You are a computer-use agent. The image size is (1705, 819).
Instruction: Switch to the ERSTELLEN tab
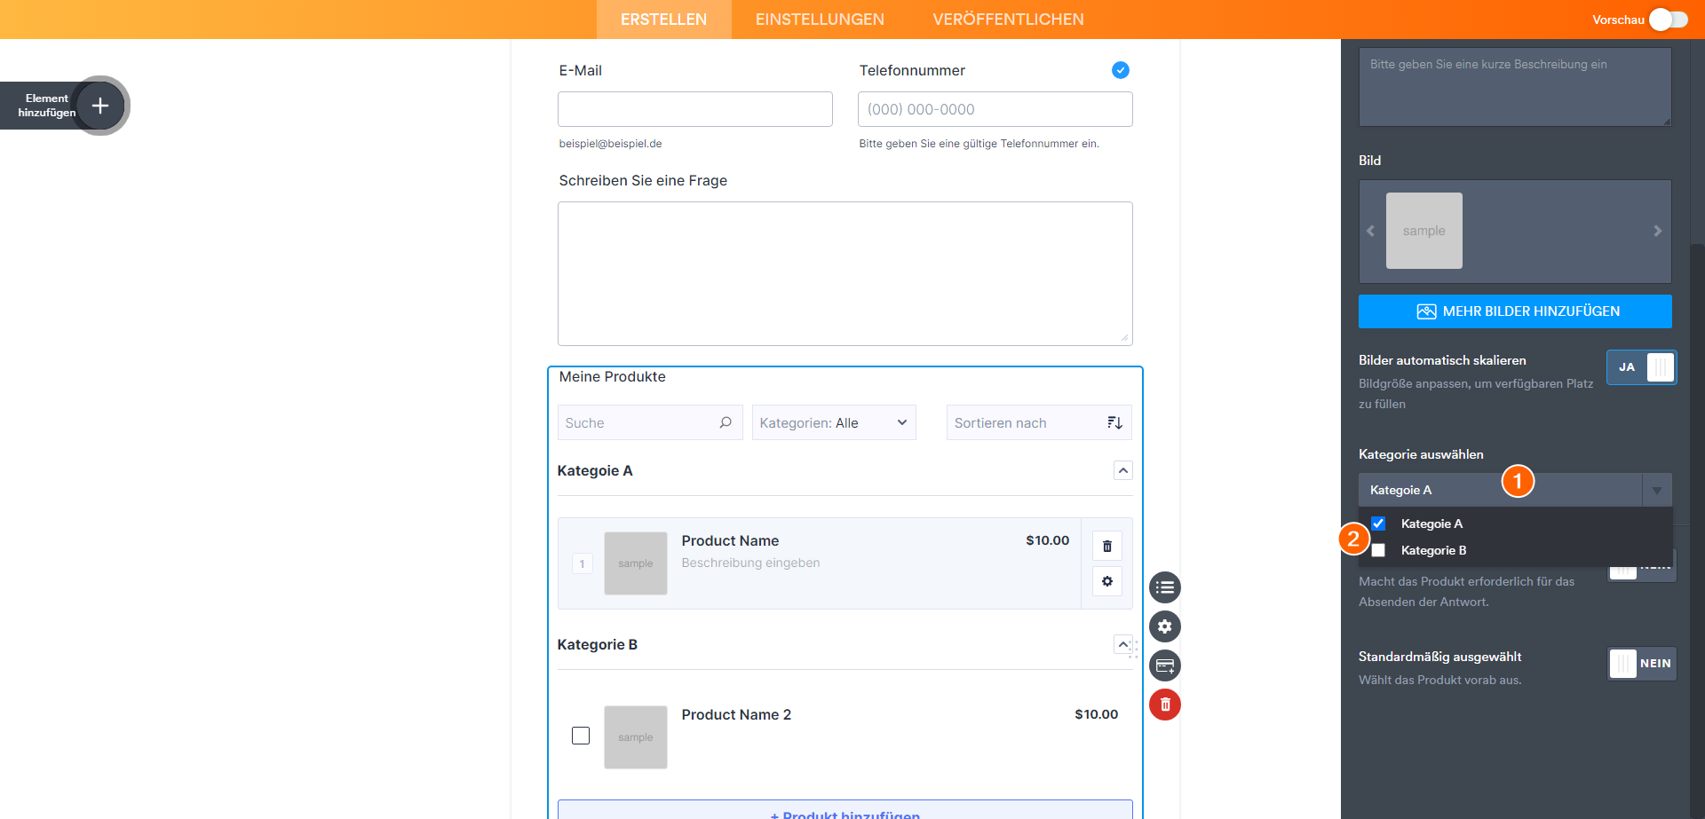[664, 20]
